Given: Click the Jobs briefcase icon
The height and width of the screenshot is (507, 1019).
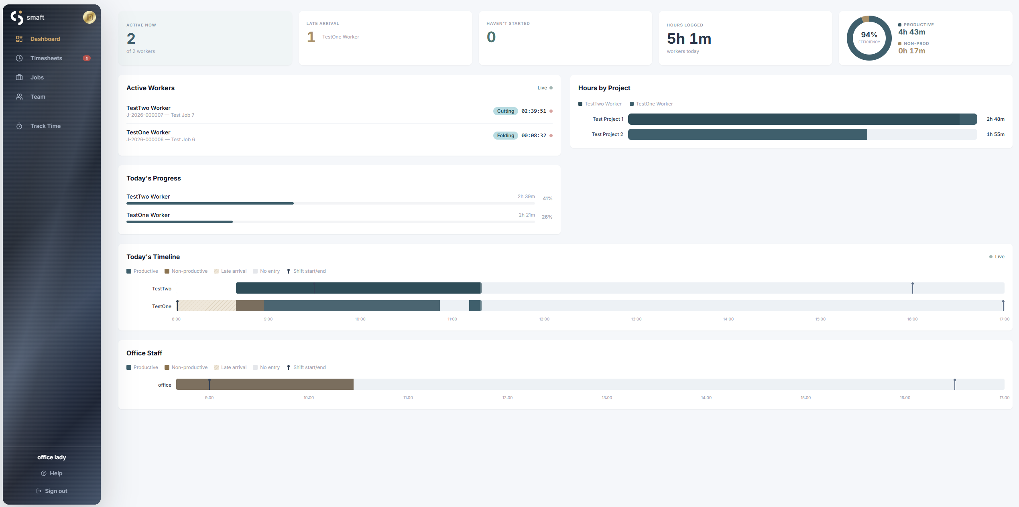Looking at the screenshot, I should (x=19, y=77).
